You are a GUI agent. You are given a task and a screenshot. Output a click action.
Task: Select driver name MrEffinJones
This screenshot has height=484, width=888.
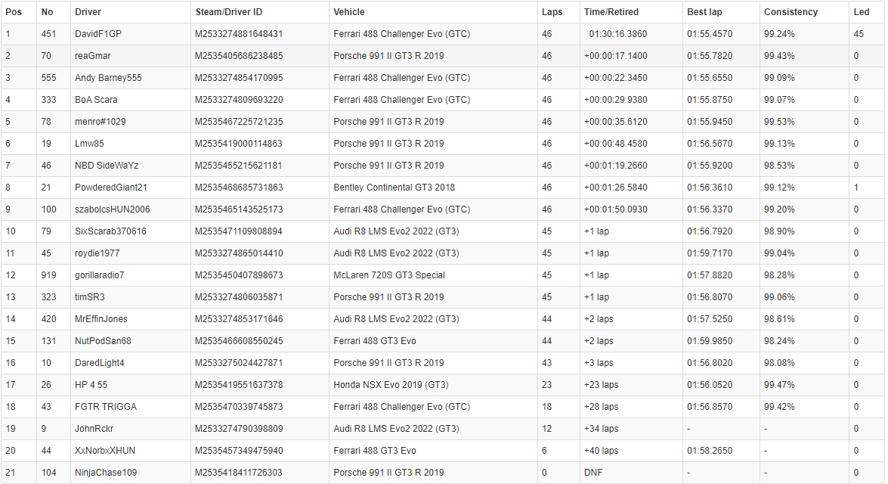pyautogui.click(x=101, y=319)
